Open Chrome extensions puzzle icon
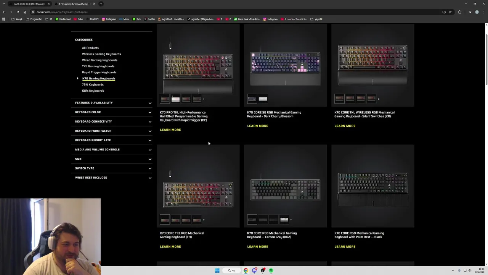This screenshot has height=275, width=488. click(x=459, y=12)
